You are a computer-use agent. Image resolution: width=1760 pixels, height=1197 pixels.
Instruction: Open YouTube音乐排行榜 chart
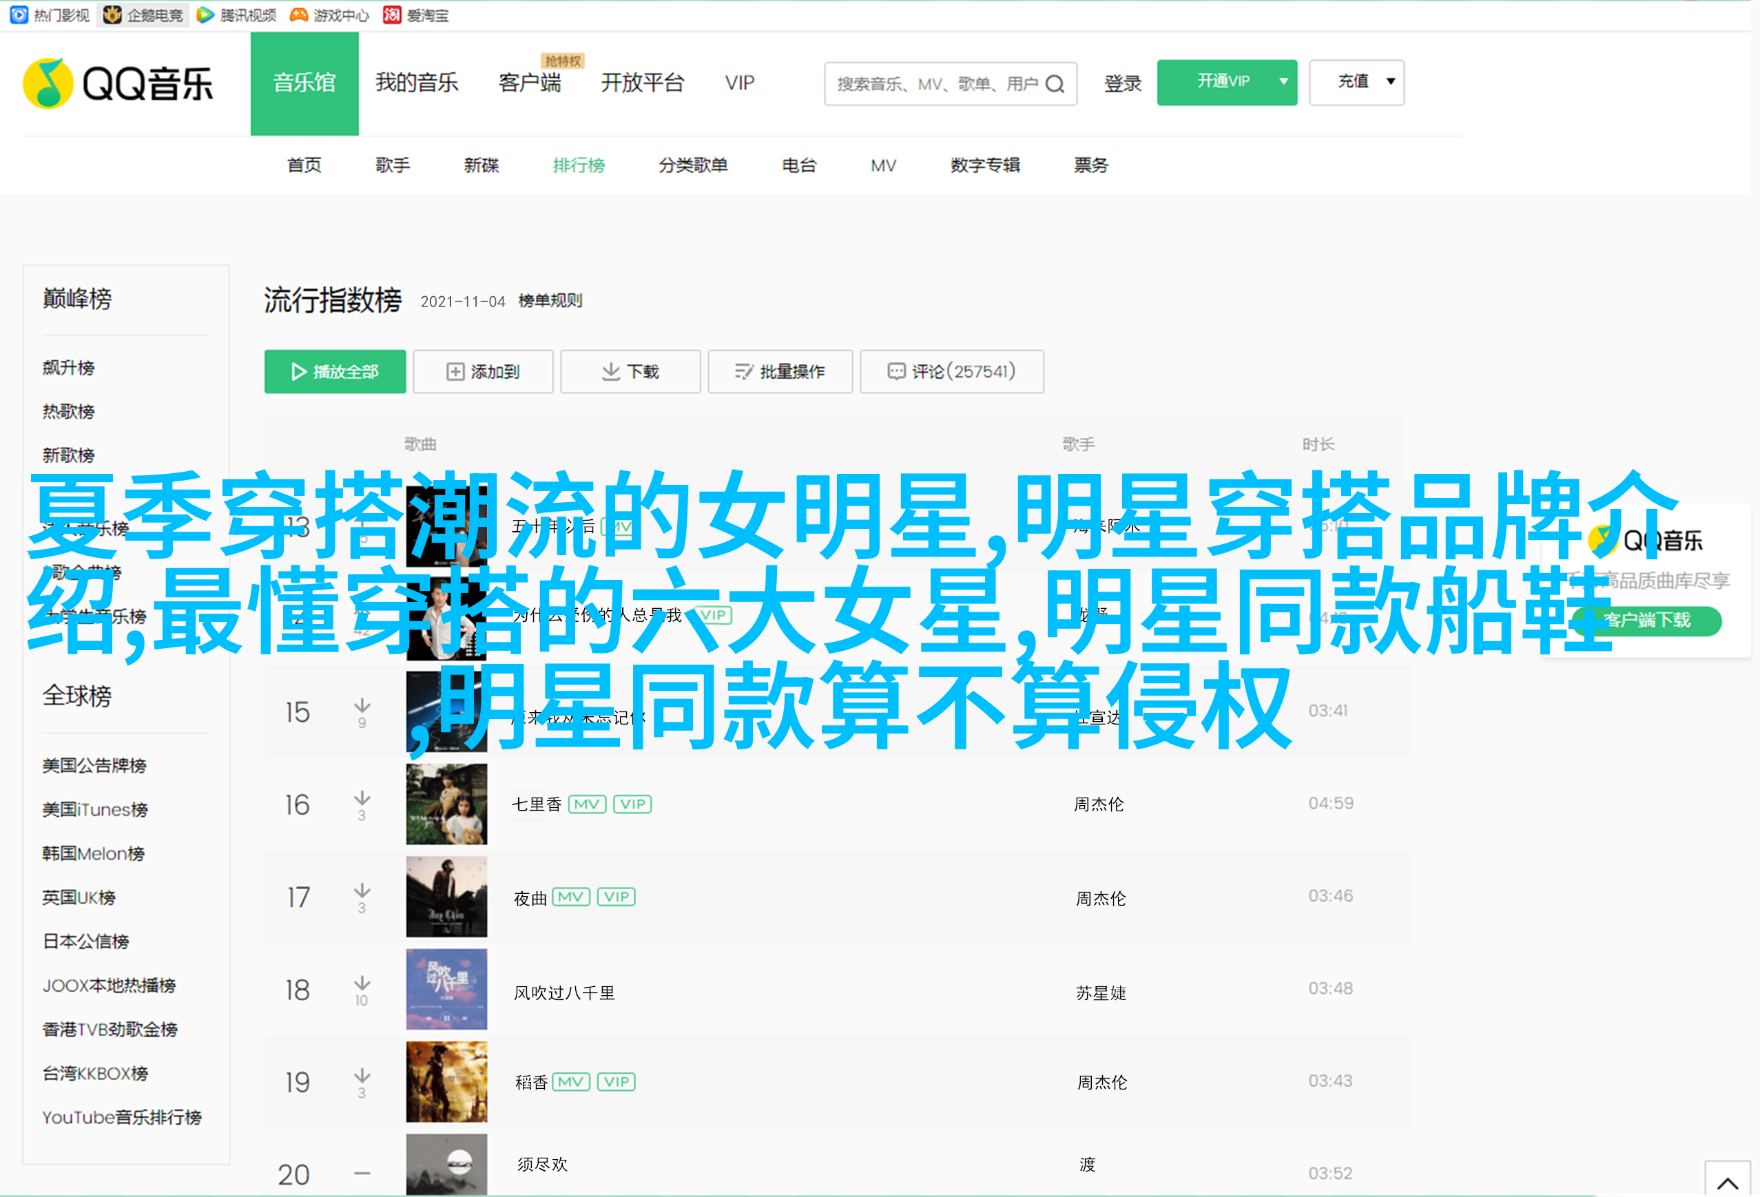click(x=122, y=1118)
